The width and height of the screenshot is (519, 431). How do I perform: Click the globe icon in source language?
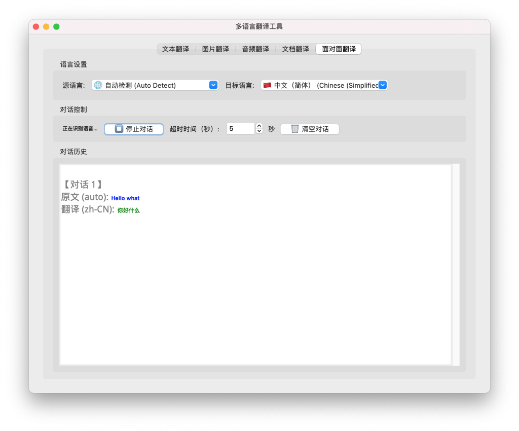pos(98,85)
